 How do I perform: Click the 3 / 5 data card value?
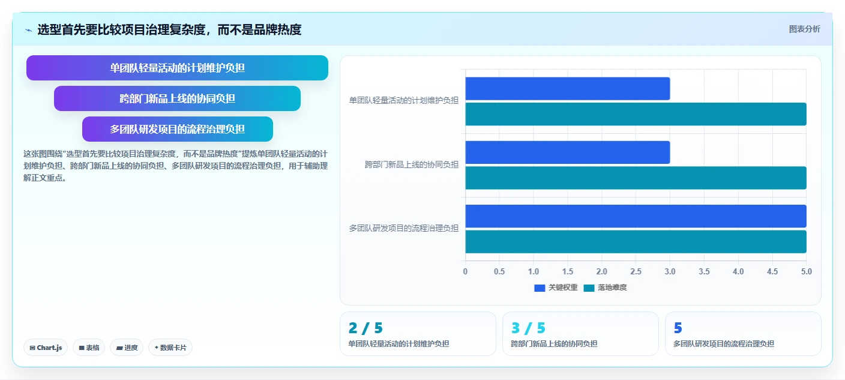coord(528,328)
